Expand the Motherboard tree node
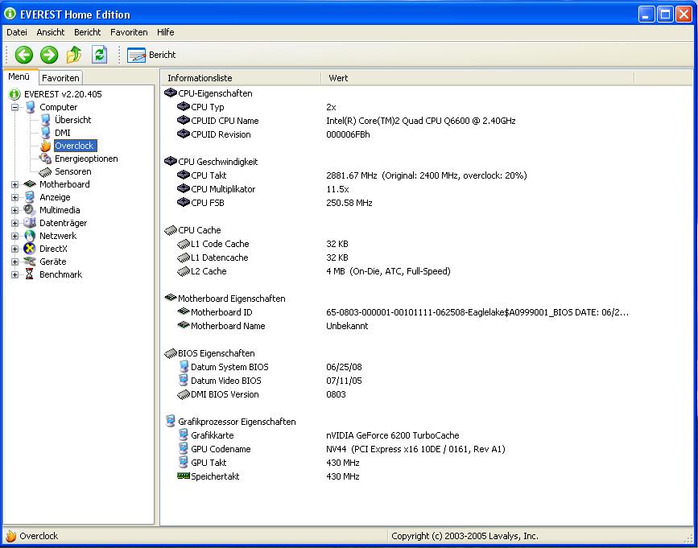Screen dimensions: 698x548 pyautogui.click(x=14, y=184)
